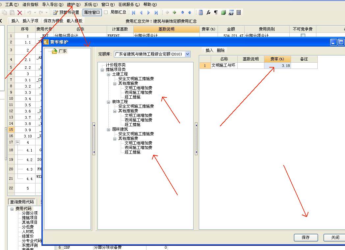This screenshot has width=345, height=250.
Task: Click the gray left arrow icon
Action: point(167,12)
